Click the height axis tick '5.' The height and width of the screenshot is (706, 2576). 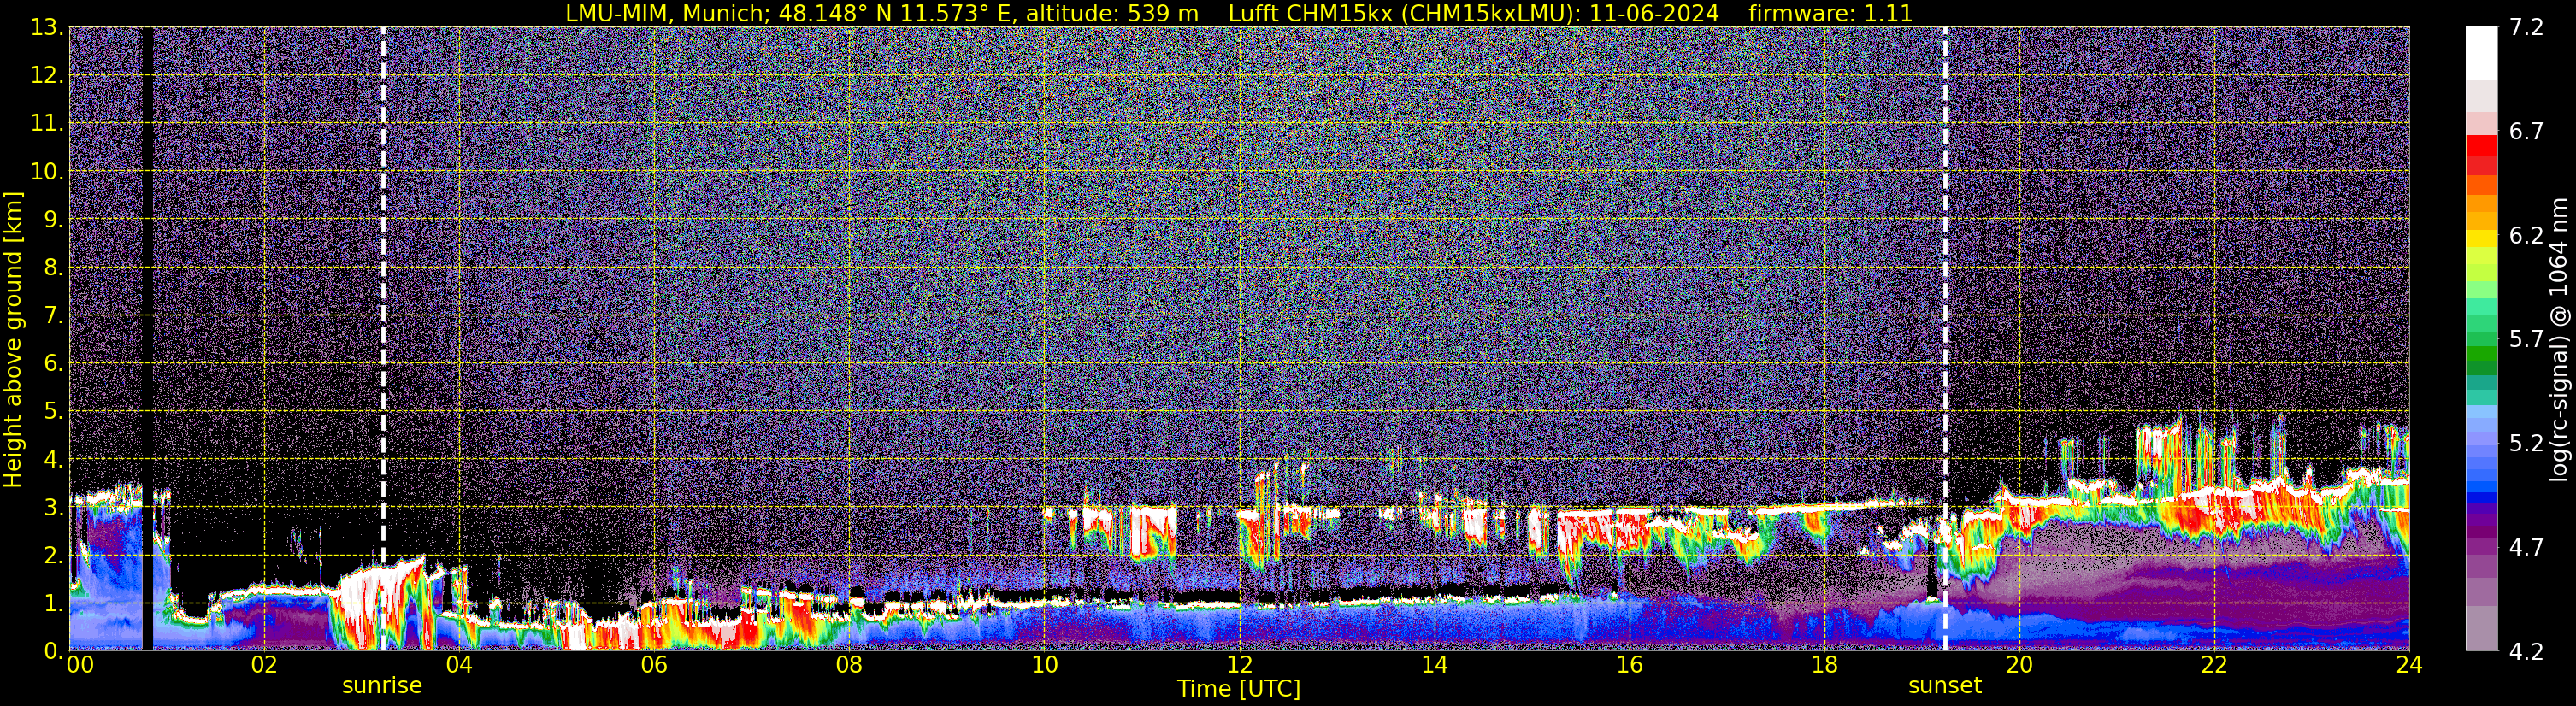[x=54, y=411]
